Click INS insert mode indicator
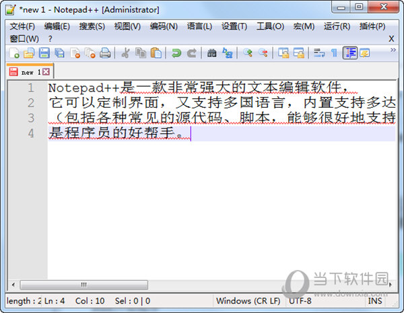The image size is (404, 313). click(x=375, y=301)
